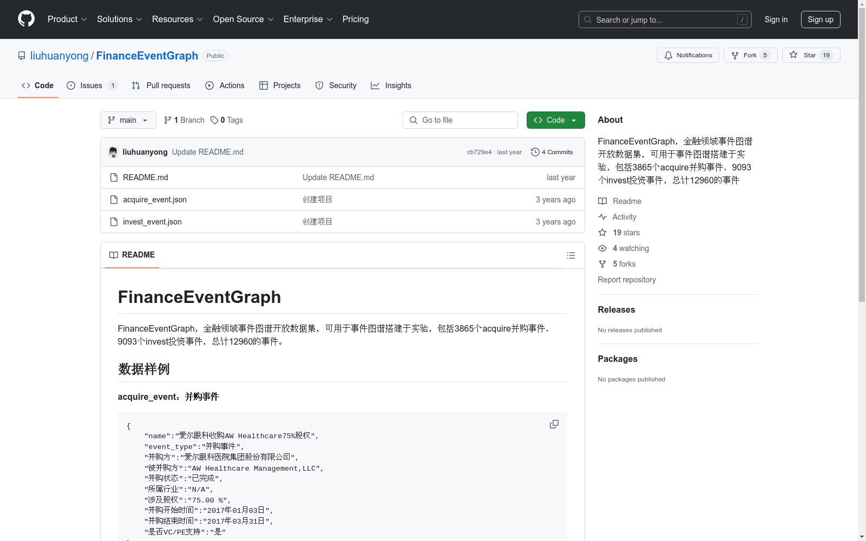Click the Update README.md commit message in header
The image size is (866, 541).
click(208, 152)
